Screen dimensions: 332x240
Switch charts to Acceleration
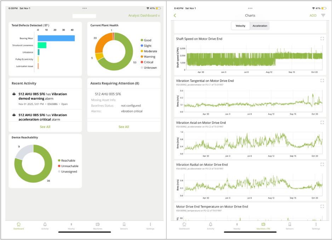click(x=260, y=26)
